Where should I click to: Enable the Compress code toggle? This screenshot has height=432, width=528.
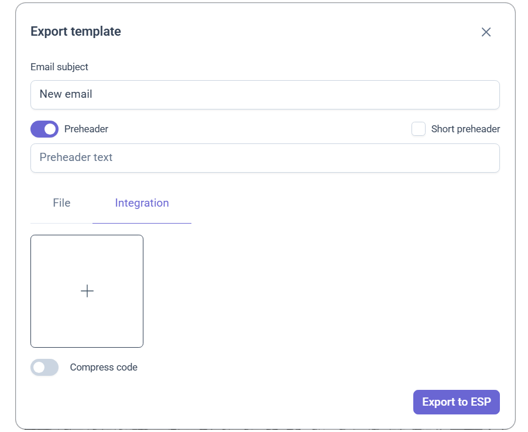click(x=44, y=368)
